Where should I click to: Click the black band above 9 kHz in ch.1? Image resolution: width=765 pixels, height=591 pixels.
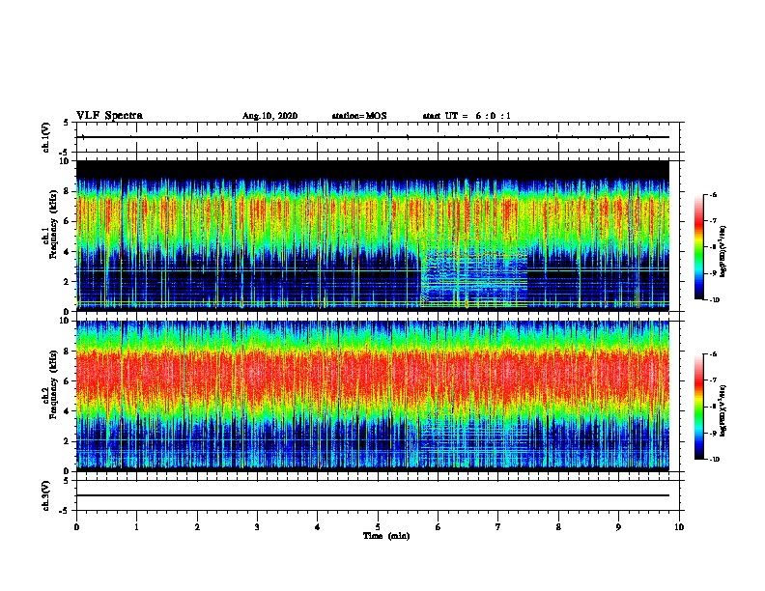click(x=373, y=170)
